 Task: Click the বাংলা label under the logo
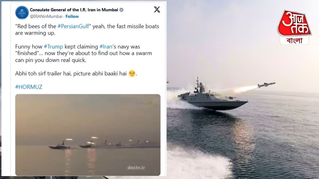(294, 40)
